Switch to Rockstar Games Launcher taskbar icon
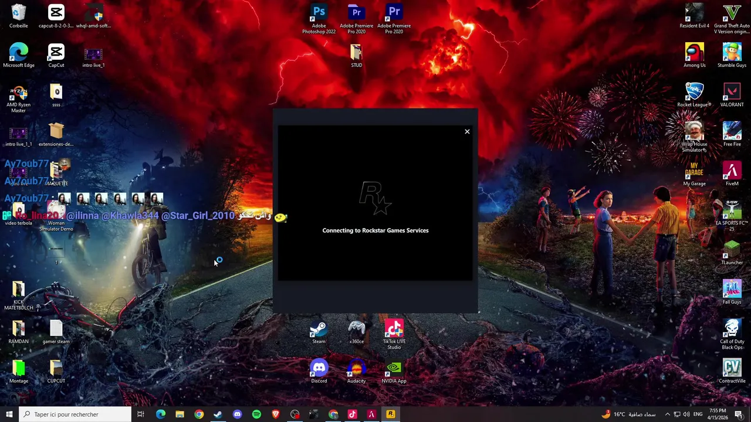The height and width of the screenshot is (422, 751). coord(390,414)
